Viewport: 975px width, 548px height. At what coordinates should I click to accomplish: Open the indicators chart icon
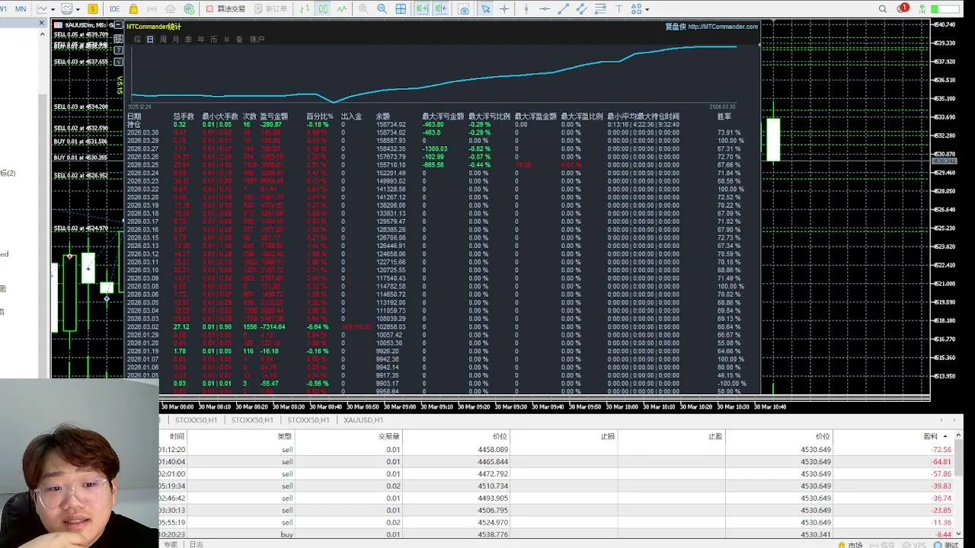67,9
